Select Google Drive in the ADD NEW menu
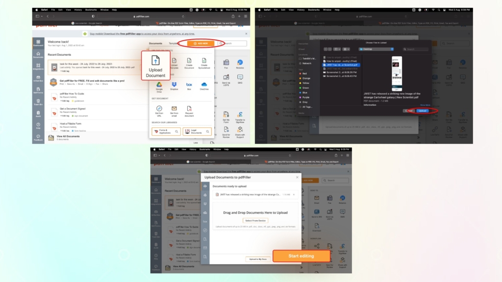The height and width of the screenshot is (282, 502). [159, 87]
